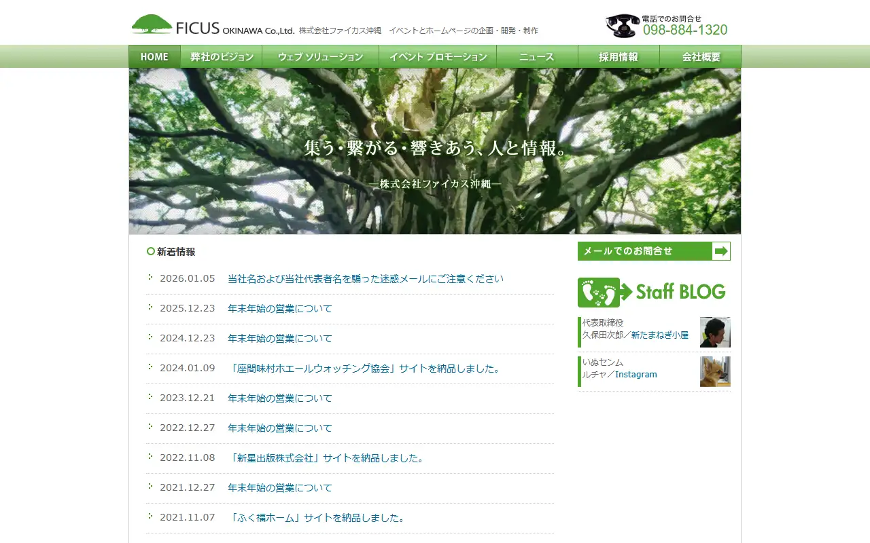The image size is (870, 543).
Task: Open the 会社概要 navigation item
Action: click(x=701, y=57)
